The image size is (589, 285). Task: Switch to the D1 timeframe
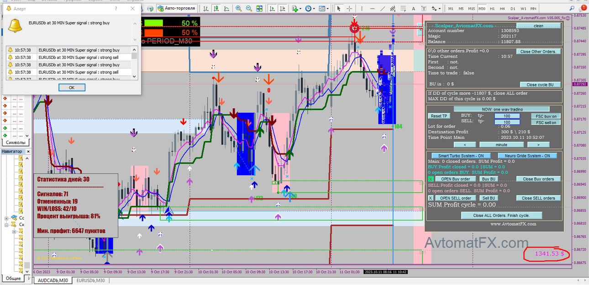click(513, 9)
